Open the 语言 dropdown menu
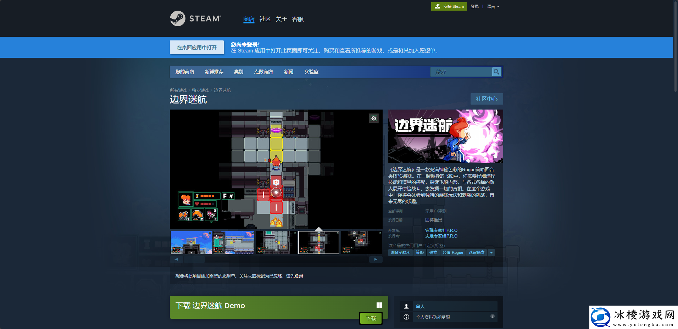 (x=493, y=6)
